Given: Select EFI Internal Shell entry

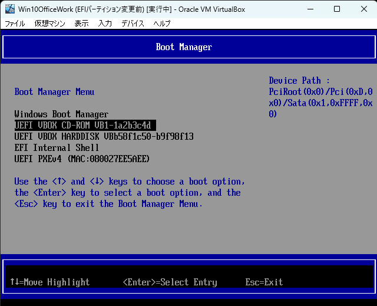Looking at the screenshot, I should click(57, 148).
